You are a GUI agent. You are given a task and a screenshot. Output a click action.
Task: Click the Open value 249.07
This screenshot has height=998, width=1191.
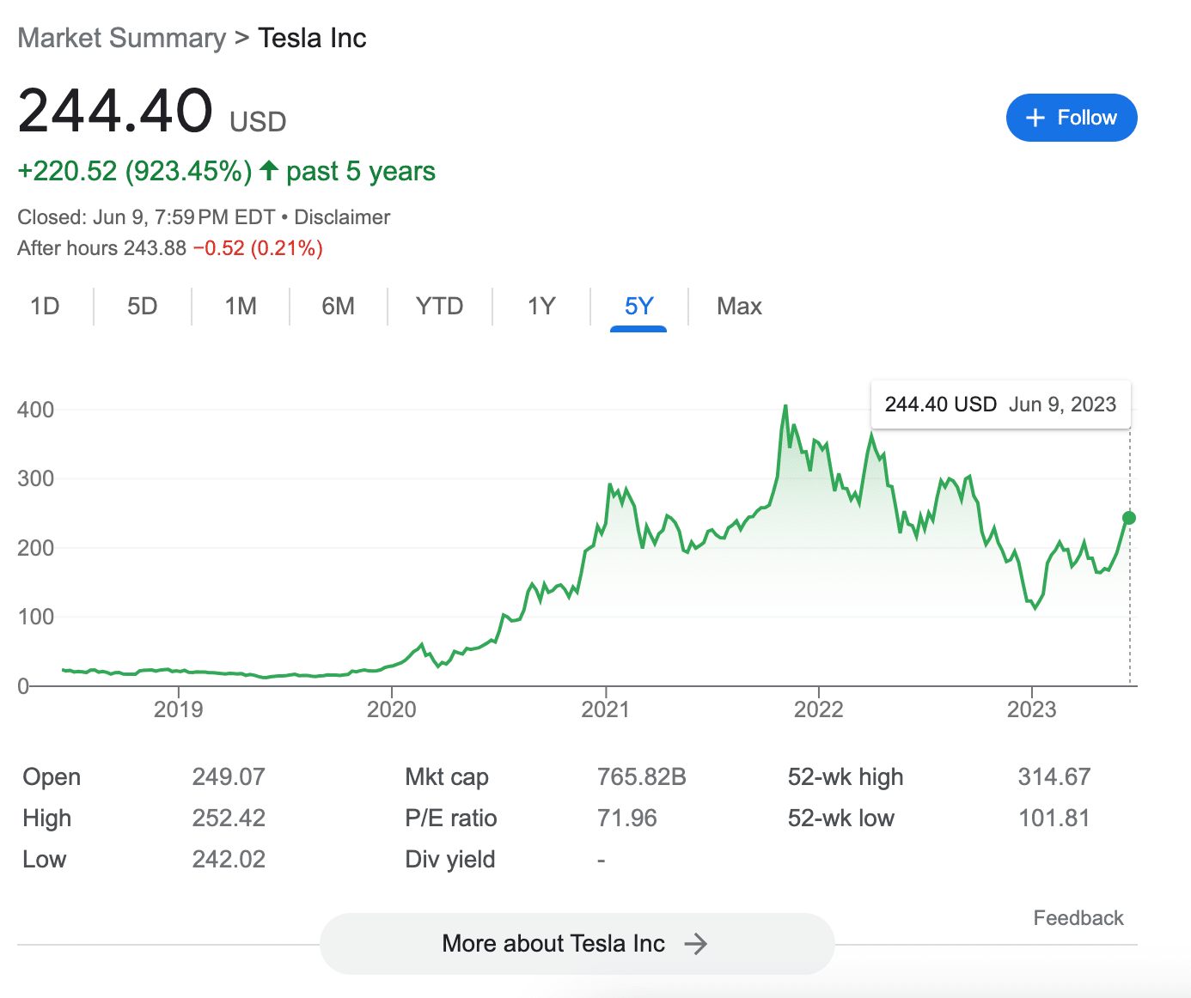229,777
